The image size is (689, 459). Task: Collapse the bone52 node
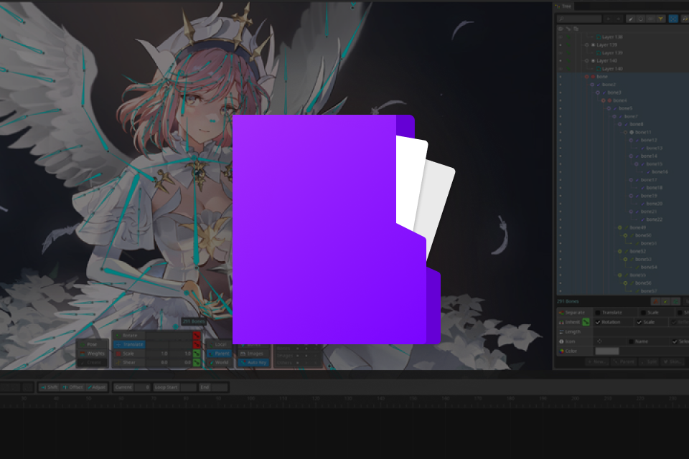click(x=619, y=251)
